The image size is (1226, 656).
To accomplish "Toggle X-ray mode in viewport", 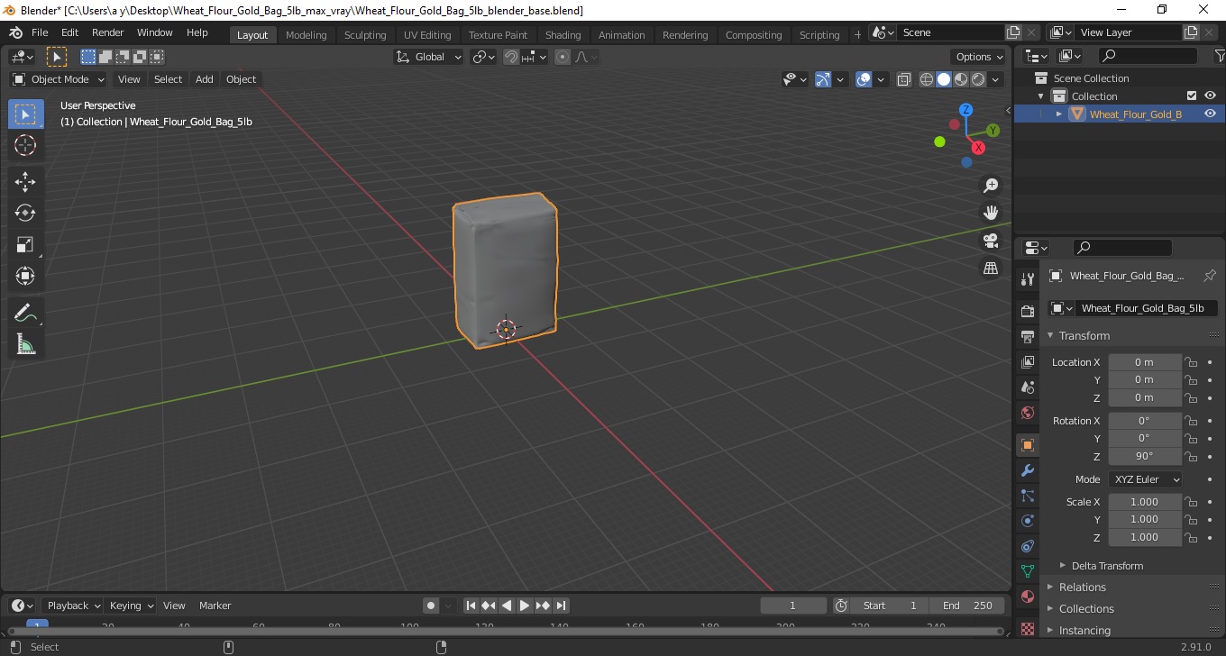I will [904, 79].
